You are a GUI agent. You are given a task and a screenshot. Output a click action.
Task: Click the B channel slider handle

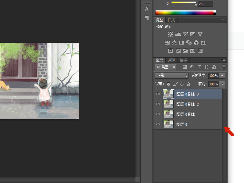tap(196, 5)
